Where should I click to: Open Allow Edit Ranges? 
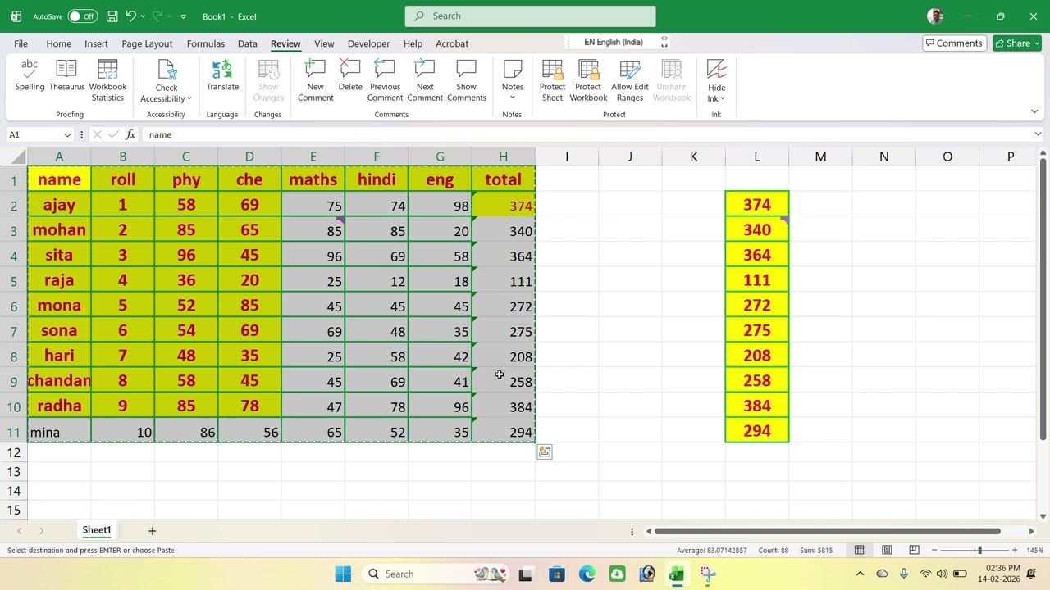tap(630, 81)
